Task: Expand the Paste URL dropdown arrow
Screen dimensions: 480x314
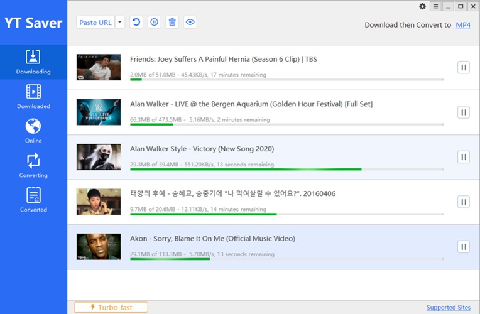Action: click(x=120, y=23)
